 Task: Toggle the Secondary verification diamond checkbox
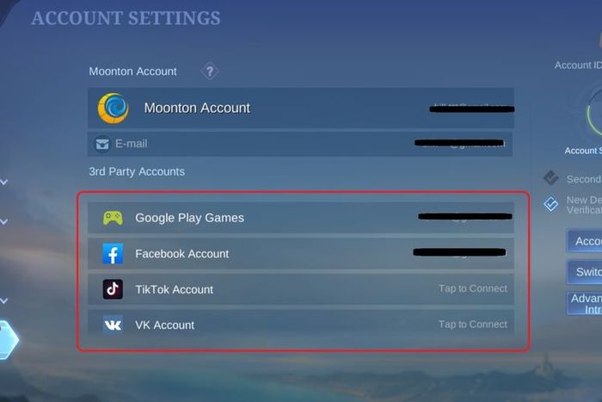551,178
